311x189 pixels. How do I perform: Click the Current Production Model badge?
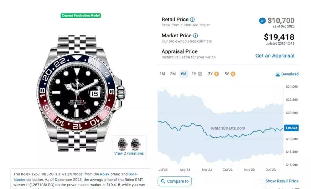(81, 16)
